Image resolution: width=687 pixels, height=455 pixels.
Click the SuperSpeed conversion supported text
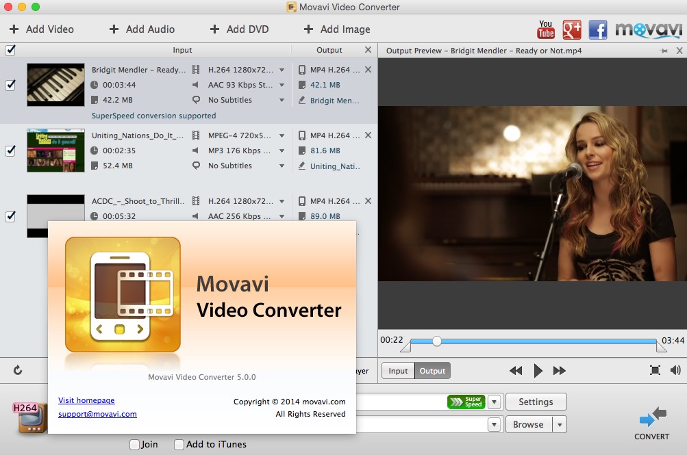(x=154, y=116)
